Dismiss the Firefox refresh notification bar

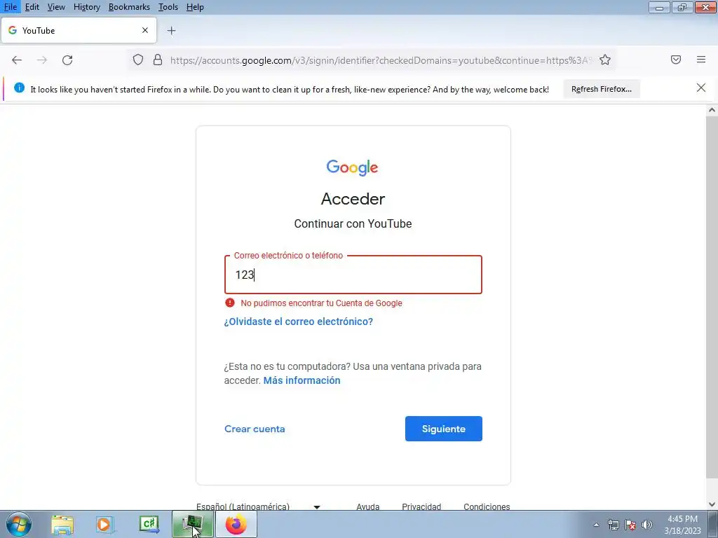click(x=701, y=88)
